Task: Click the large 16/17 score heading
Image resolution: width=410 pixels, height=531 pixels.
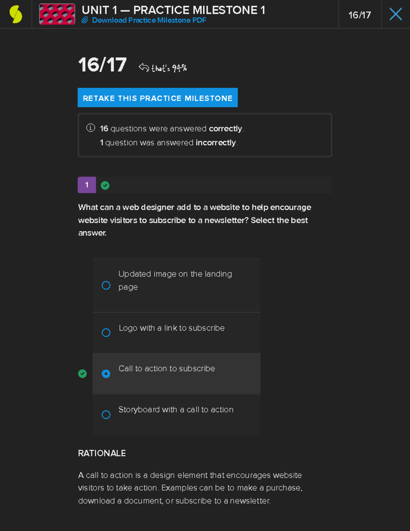Action: coord(102,65)
